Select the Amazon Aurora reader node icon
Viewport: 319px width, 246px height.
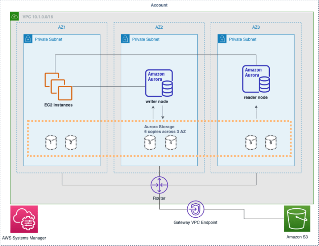pyautogui.click(x=256, y=79)
